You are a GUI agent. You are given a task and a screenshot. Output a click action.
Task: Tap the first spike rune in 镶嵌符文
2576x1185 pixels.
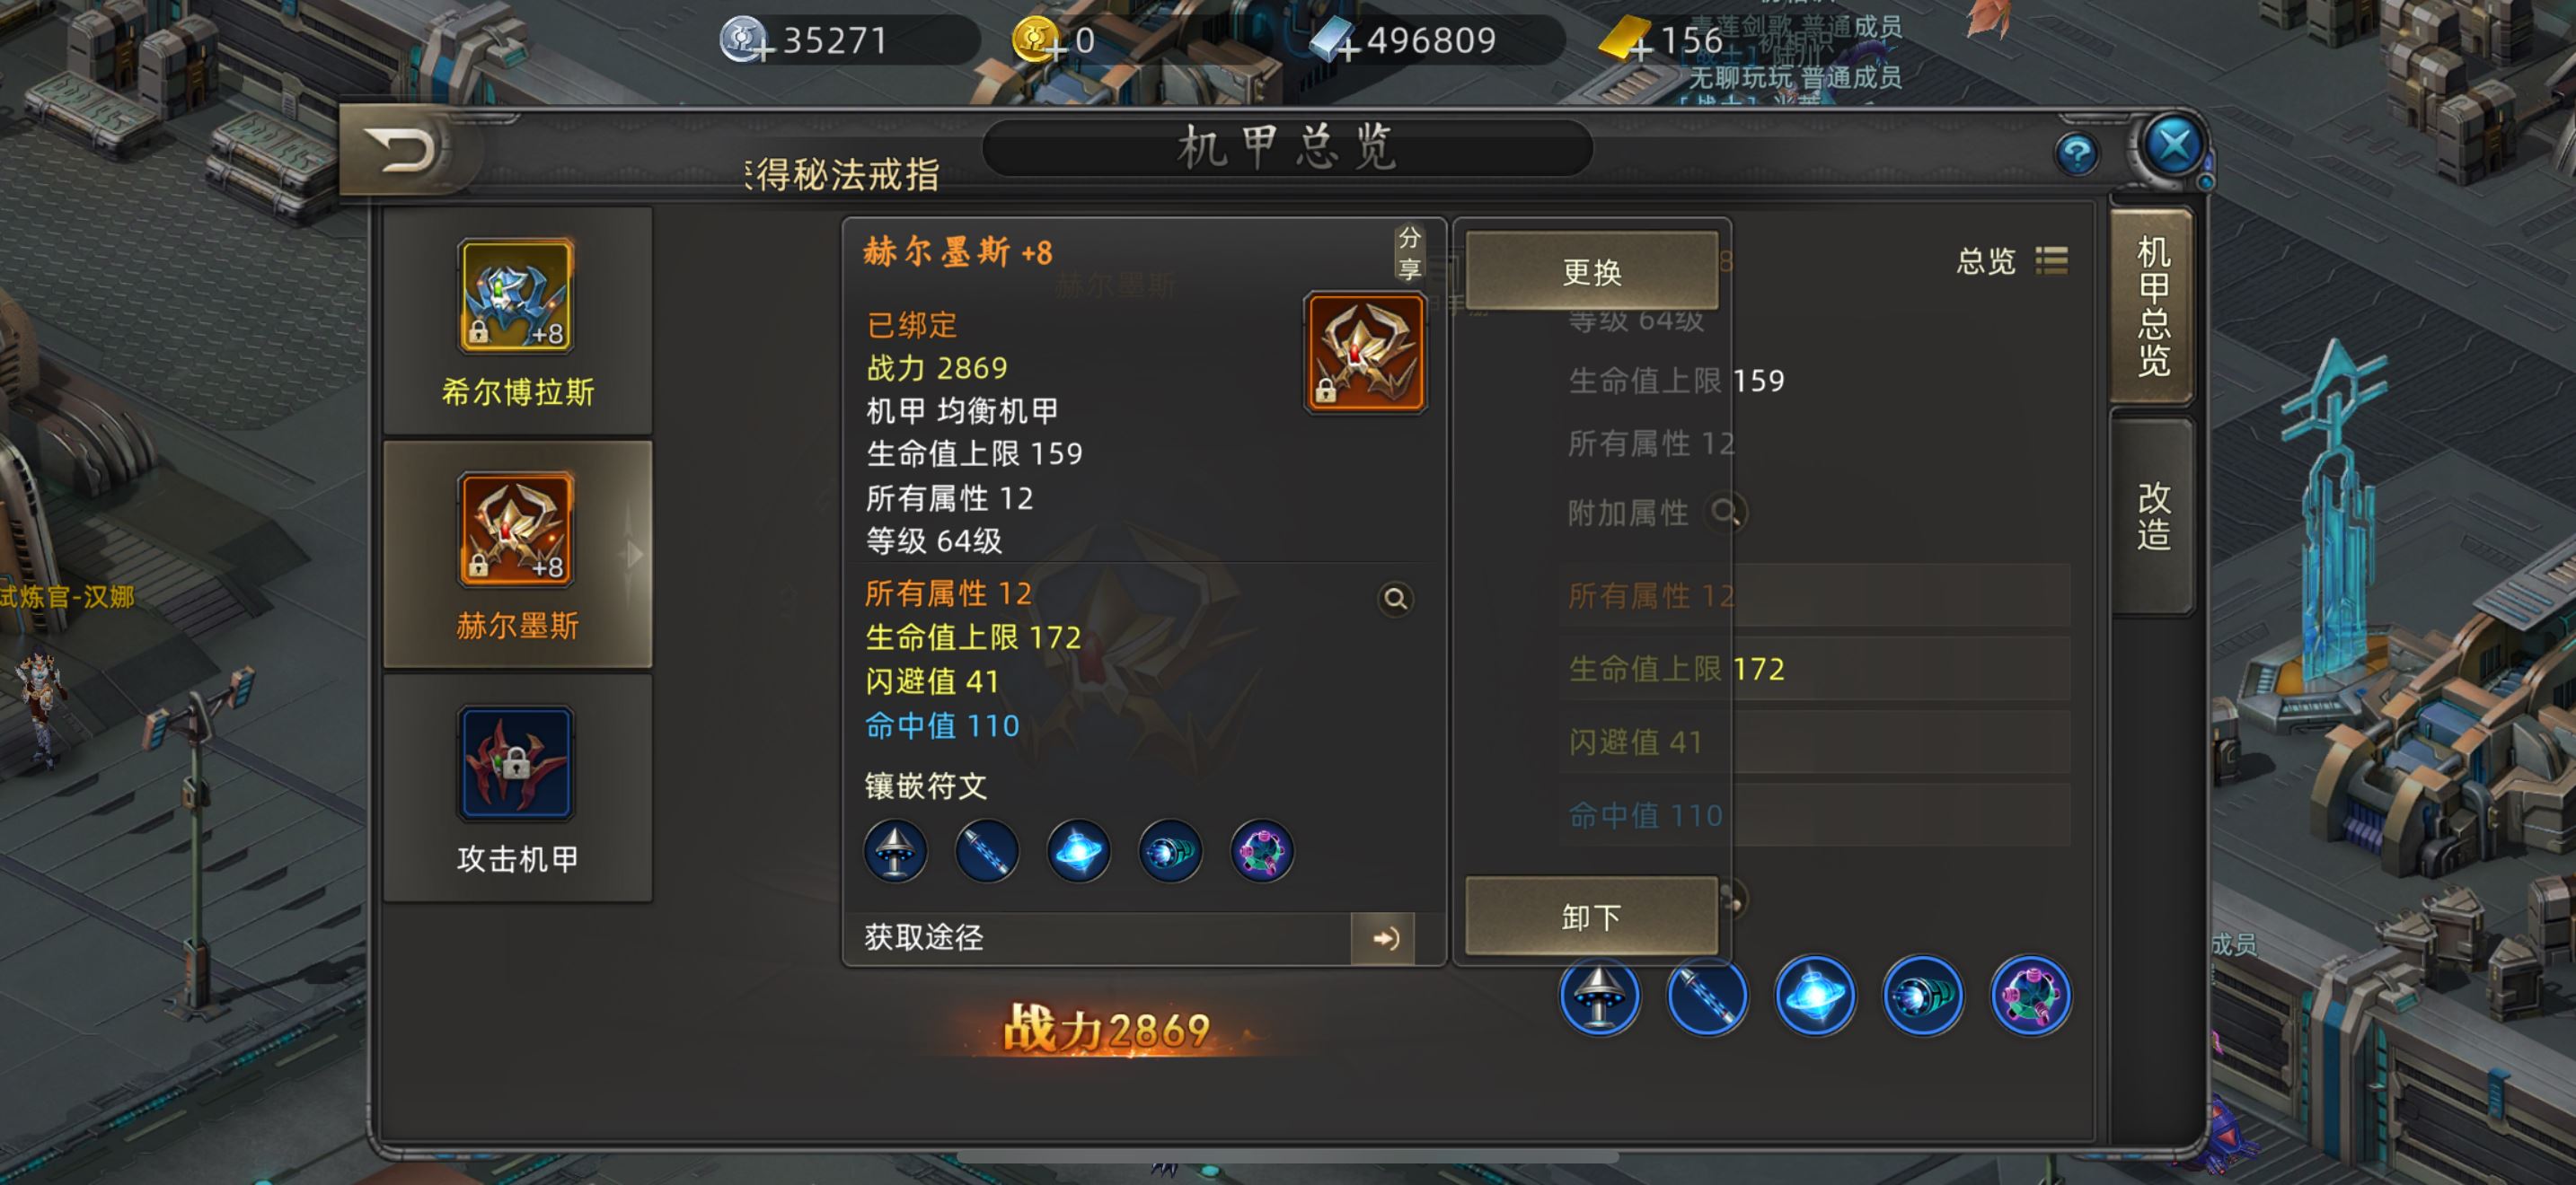pos(895,852)
